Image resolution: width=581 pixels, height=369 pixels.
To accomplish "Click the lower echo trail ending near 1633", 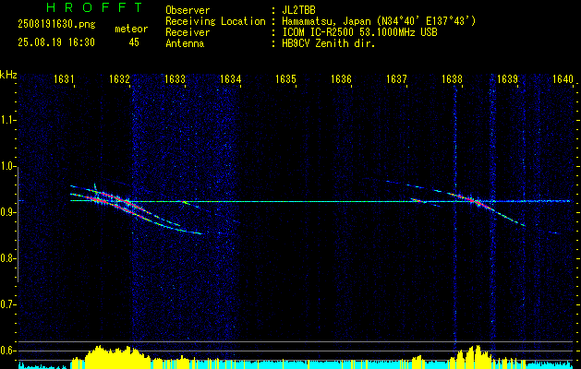I will pyautogui.click(x=178, y=229).
